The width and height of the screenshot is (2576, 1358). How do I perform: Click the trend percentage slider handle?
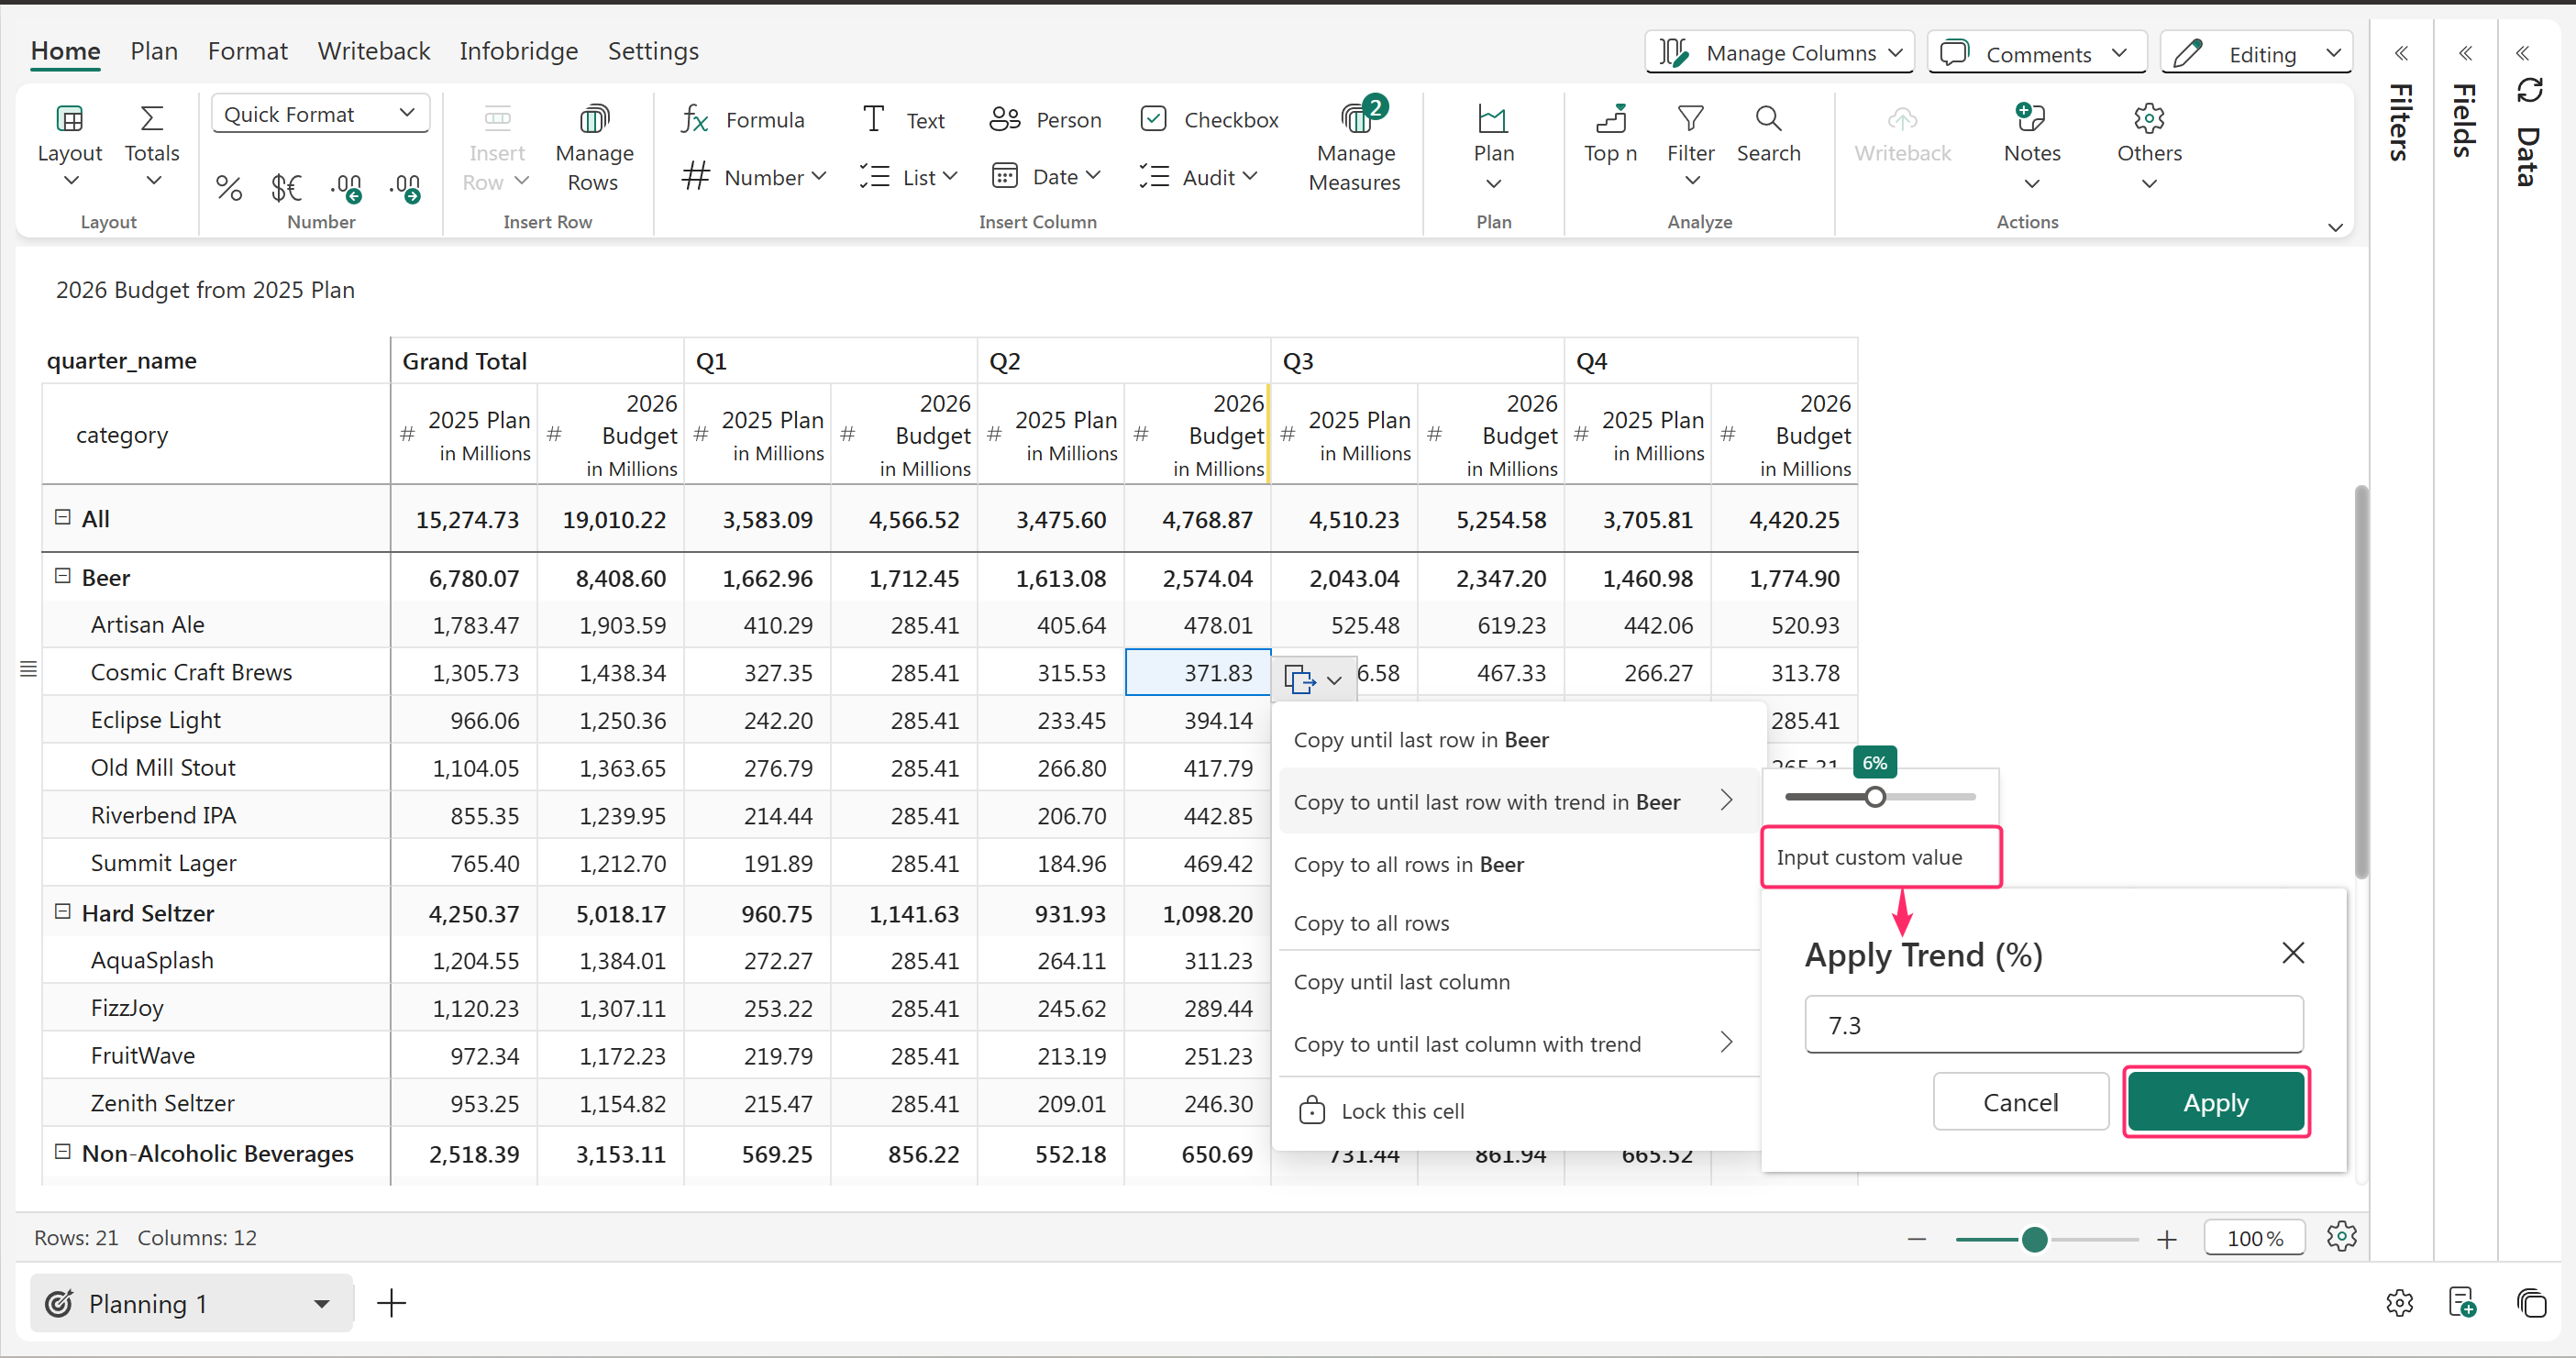click(x=1875, y=797)
